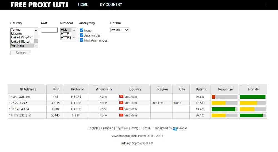Click uptime value 16.5%
The height and width of the screenshot is (152, 278).
(x=200, y=97)
